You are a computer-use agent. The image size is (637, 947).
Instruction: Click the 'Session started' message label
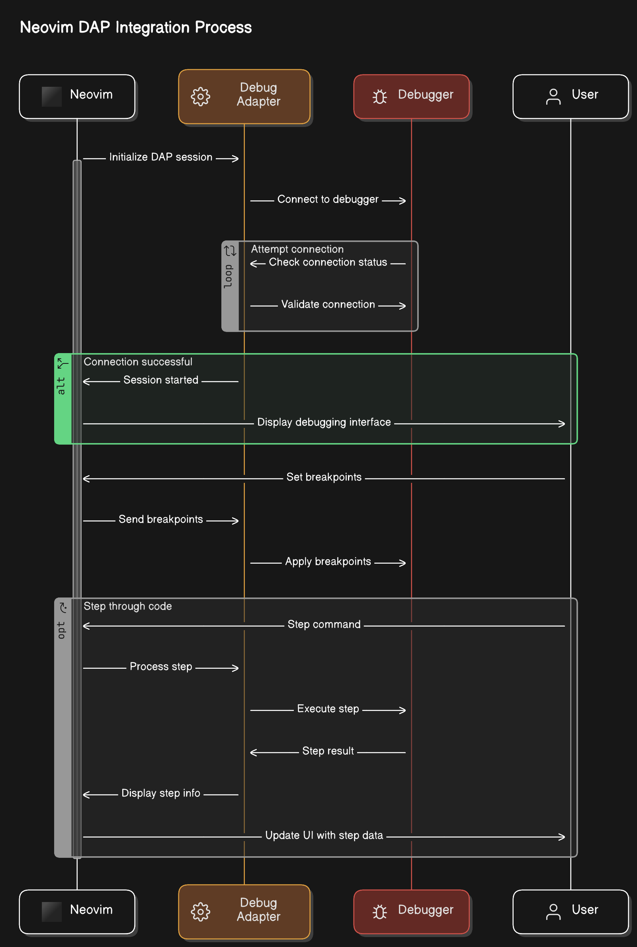(x=161, y=380)
